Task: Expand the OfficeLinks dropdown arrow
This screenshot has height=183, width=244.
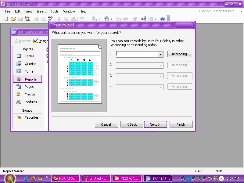Action: coord(99,19)
